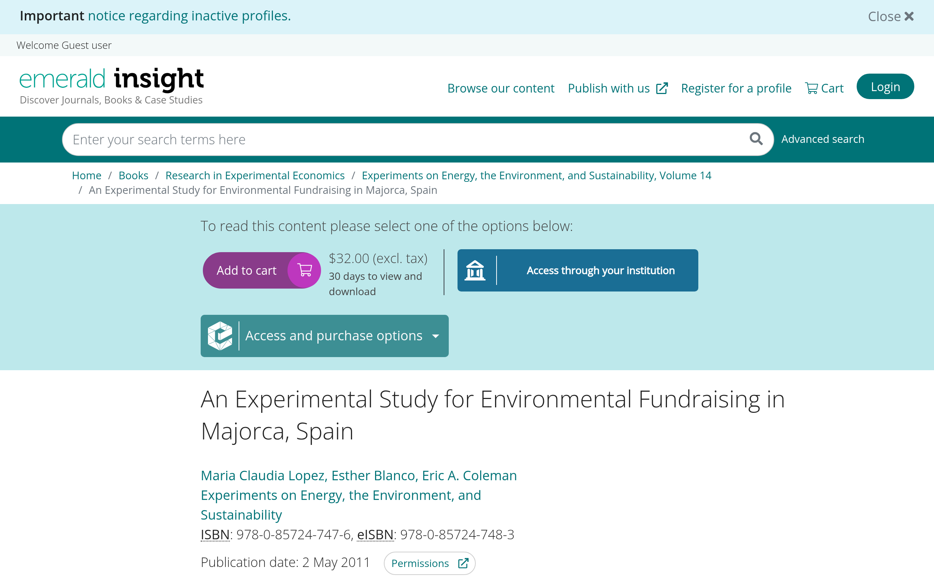
Task: Click the purple cart icon on Add to cart
Action: pos(305,270)
